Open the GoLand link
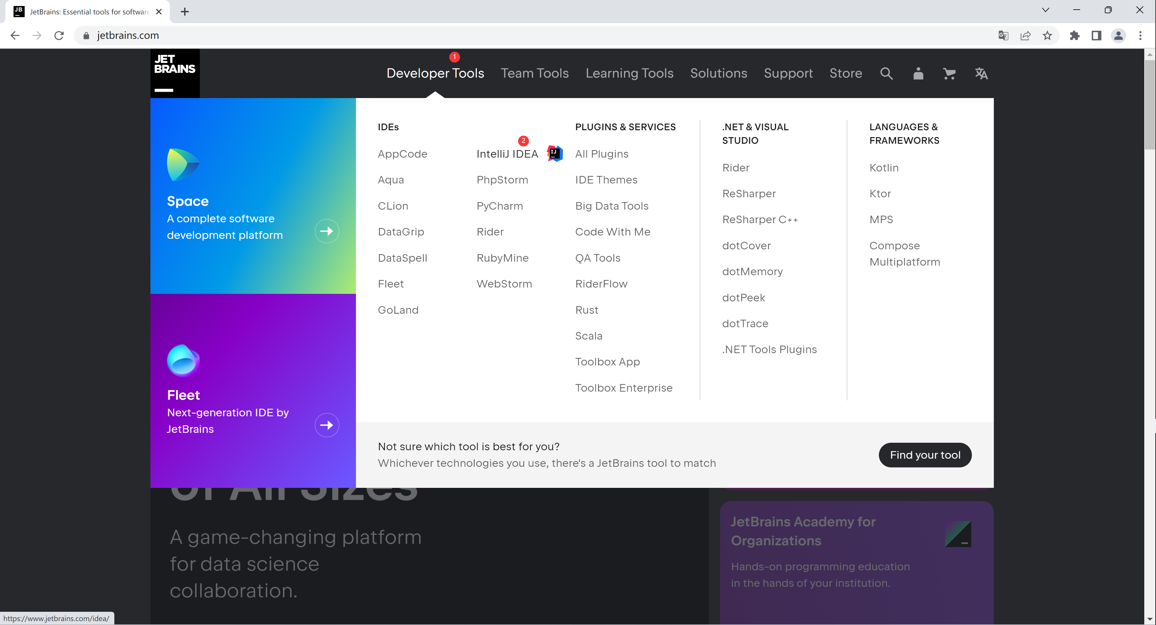 click(397, 310)
